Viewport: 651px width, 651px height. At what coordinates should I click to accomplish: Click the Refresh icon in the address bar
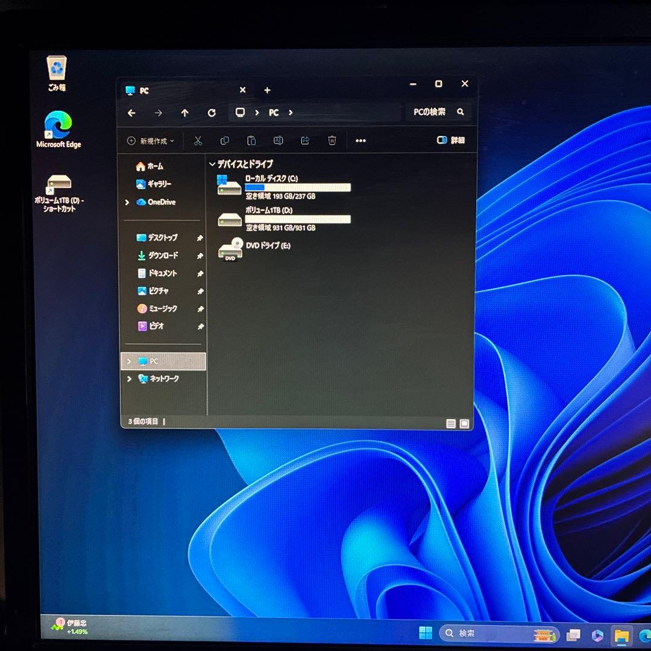[212, 113]
